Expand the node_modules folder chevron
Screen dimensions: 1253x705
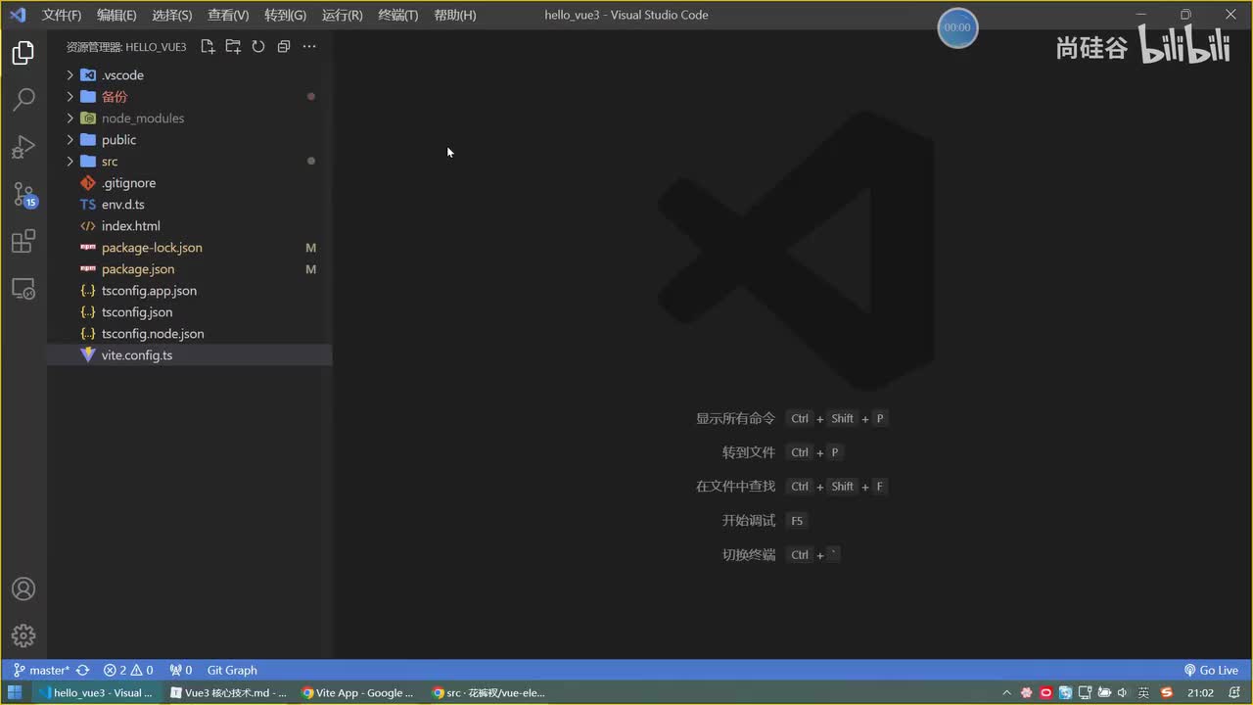70,118
